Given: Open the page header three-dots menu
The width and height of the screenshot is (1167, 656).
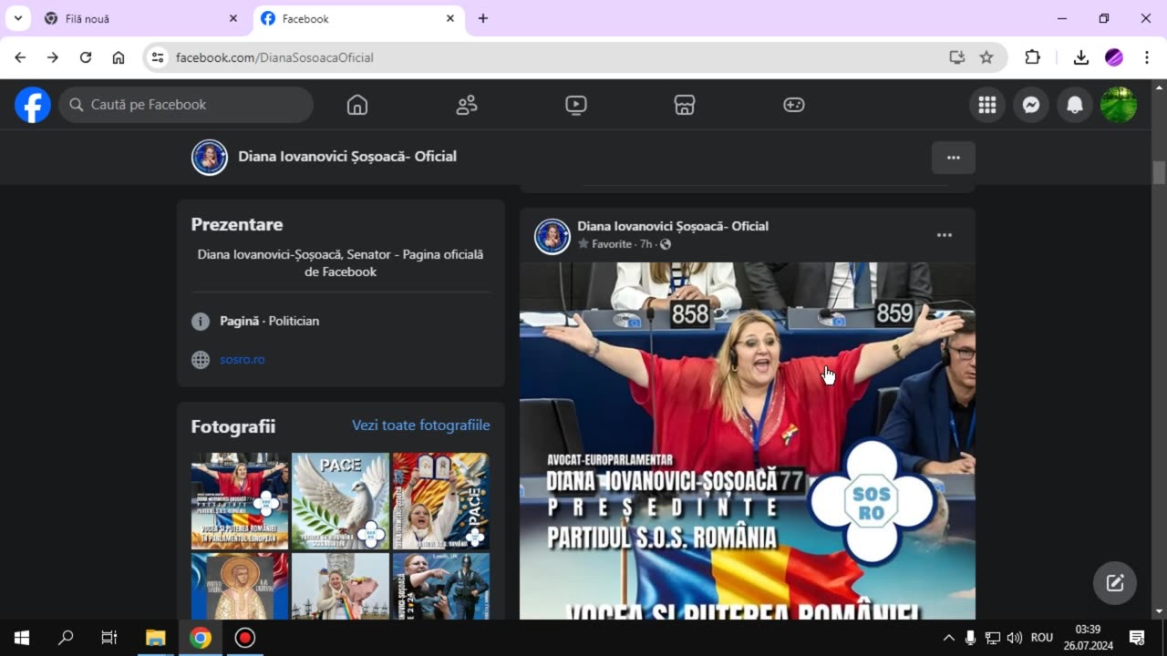Looking at the screenshot, I should pyautogui.click(x=954, y=158).
